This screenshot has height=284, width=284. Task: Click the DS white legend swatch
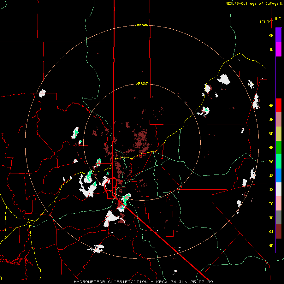[x=279, y=189]
